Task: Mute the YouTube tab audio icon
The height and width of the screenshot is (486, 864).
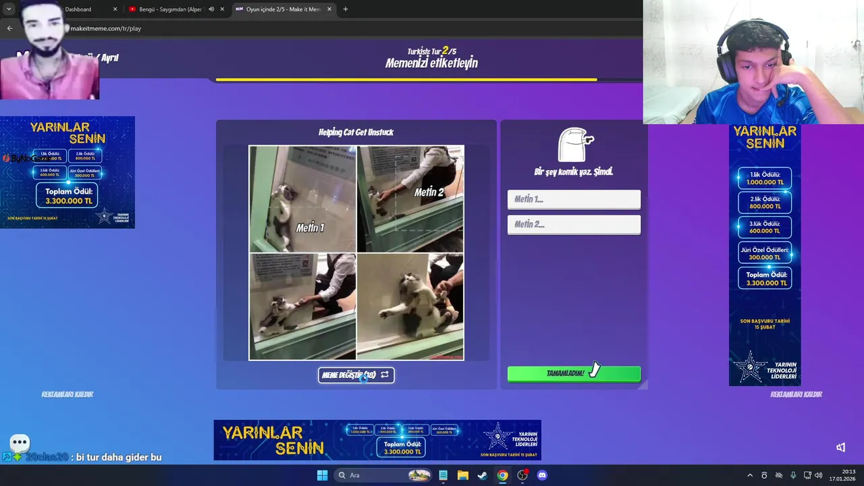Action: [211, 9]
